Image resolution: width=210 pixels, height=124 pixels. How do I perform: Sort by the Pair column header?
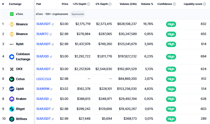point(39,4)
